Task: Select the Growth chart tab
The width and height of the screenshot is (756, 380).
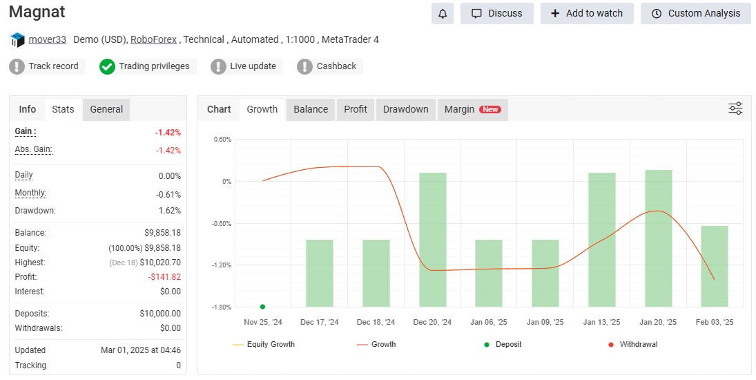Action: [x=262, y=109]
